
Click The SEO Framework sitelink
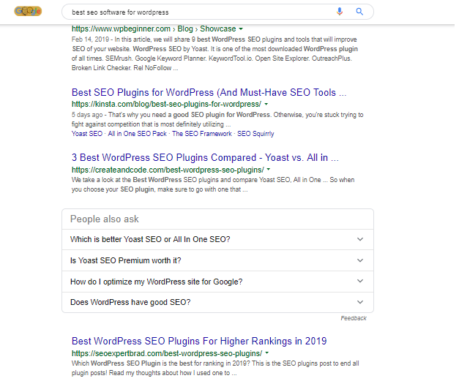click(x=201, y=134)
